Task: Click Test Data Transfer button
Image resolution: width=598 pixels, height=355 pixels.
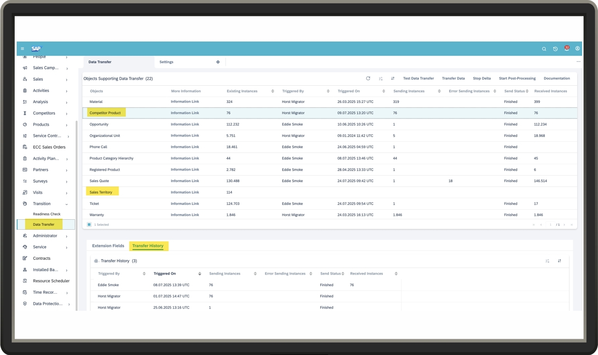Action: click(x=418, y=78)
